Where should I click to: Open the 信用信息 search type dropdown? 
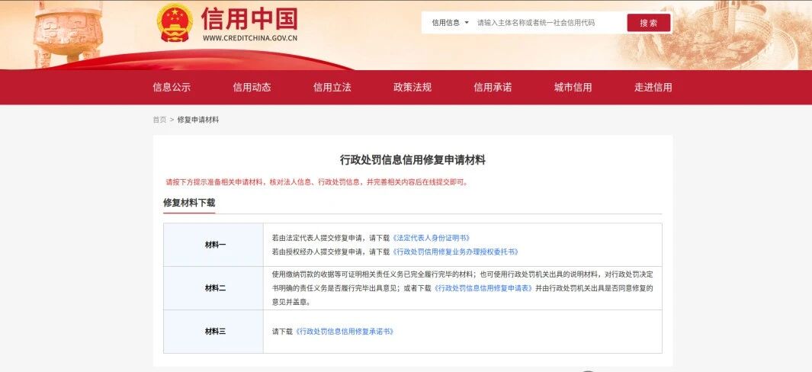450,23
